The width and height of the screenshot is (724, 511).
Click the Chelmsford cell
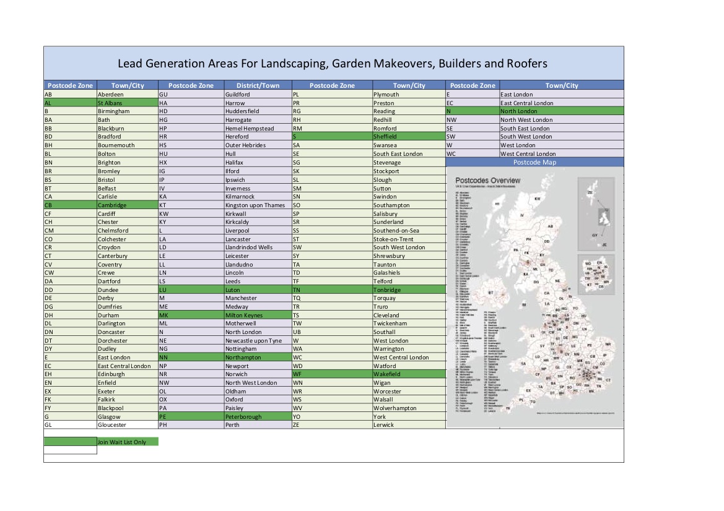pyautogui.click(x=128, y=231)
